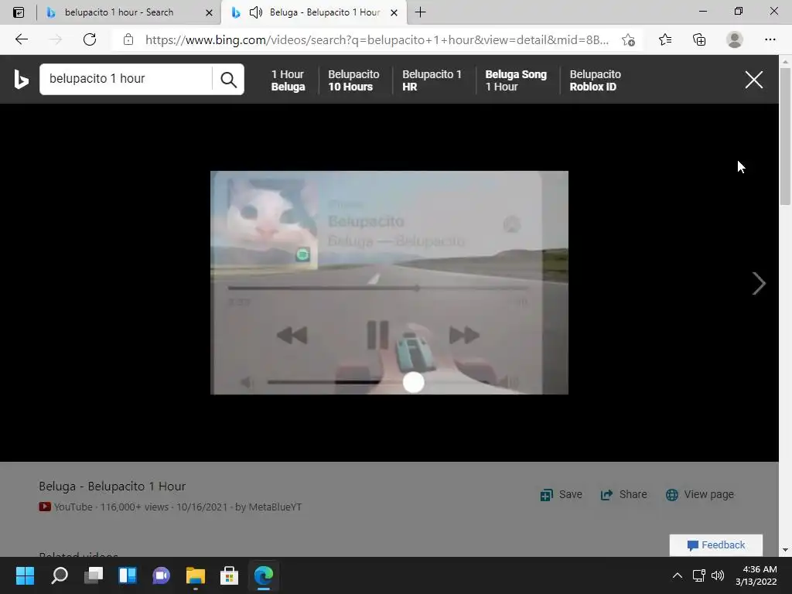Click the volume tray icon
The height and width of the screenshot is (594, 792).
click(x=717, y=575)
